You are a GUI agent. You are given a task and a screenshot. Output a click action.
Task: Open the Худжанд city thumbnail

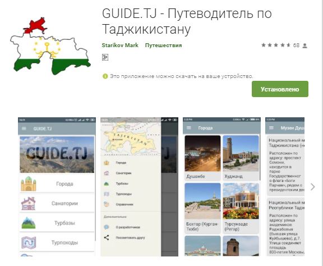click(241, 158)
